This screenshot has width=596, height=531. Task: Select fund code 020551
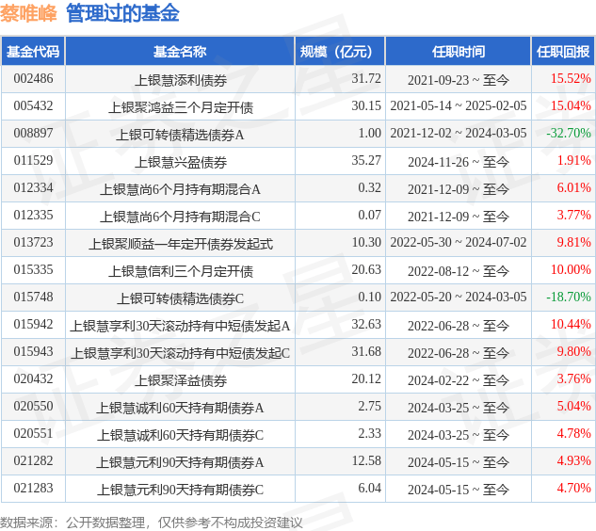[33, 434]
